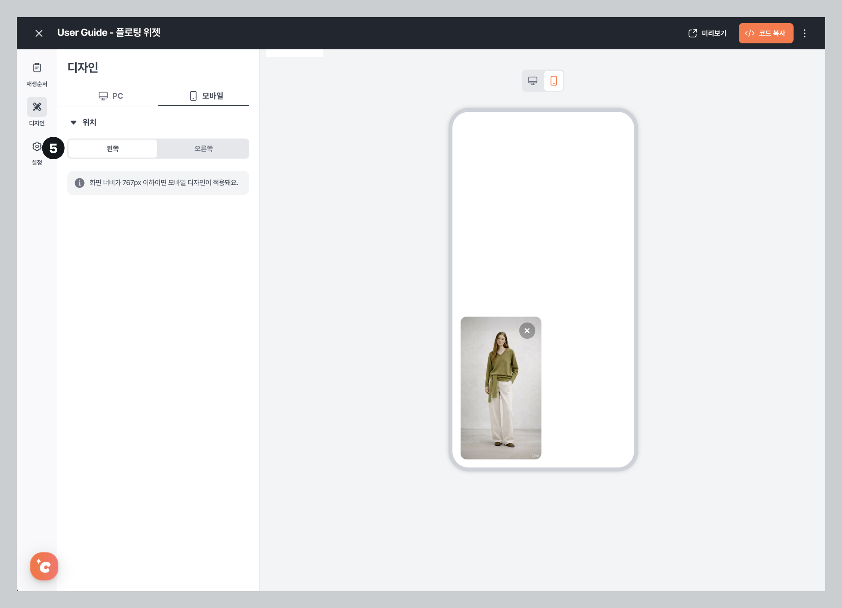
Task: Click the User Guide title text
Action: click(x=109, y=33)
